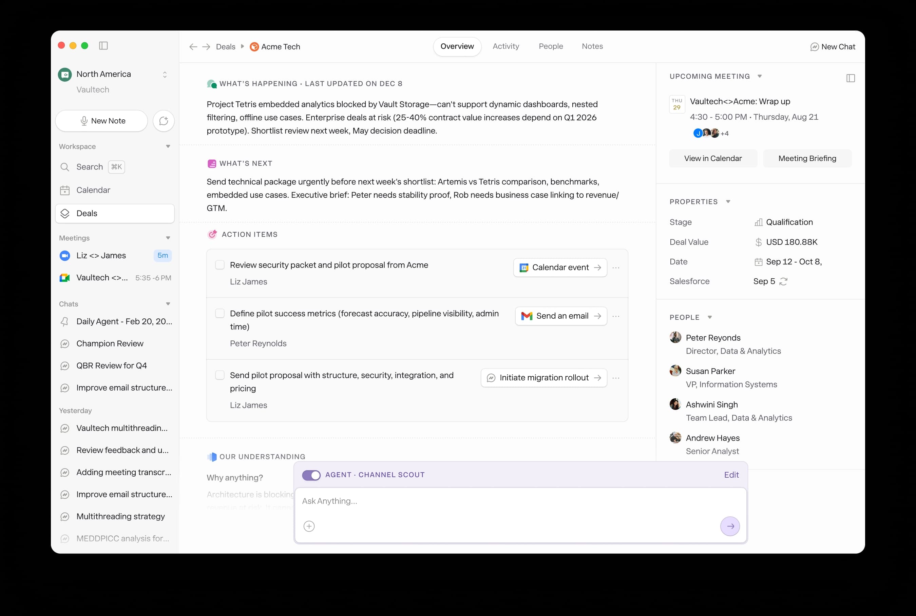Open the Stage Qualification value
Image resolution: width=916 pixels, height=616 pixels.
click(783, 222)
